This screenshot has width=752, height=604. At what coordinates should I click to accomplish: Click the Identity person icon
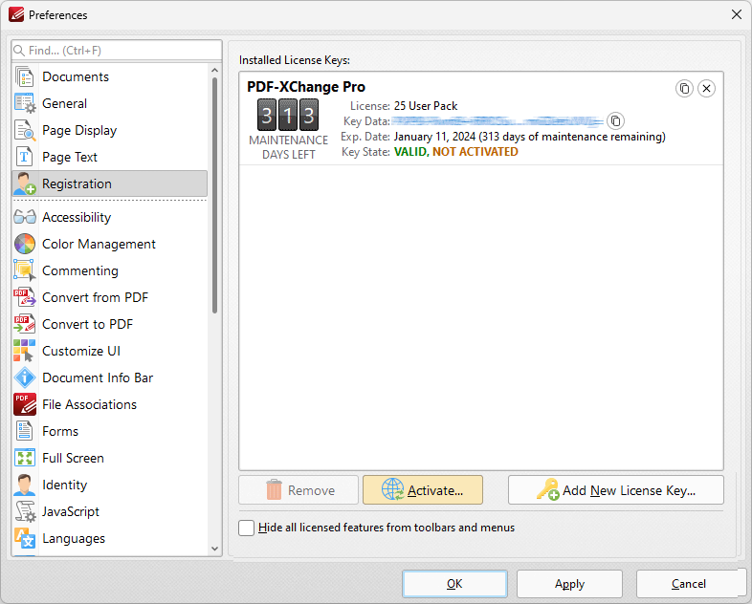point(25,485)
